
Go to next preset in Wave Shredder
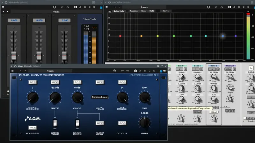[25, 71]
